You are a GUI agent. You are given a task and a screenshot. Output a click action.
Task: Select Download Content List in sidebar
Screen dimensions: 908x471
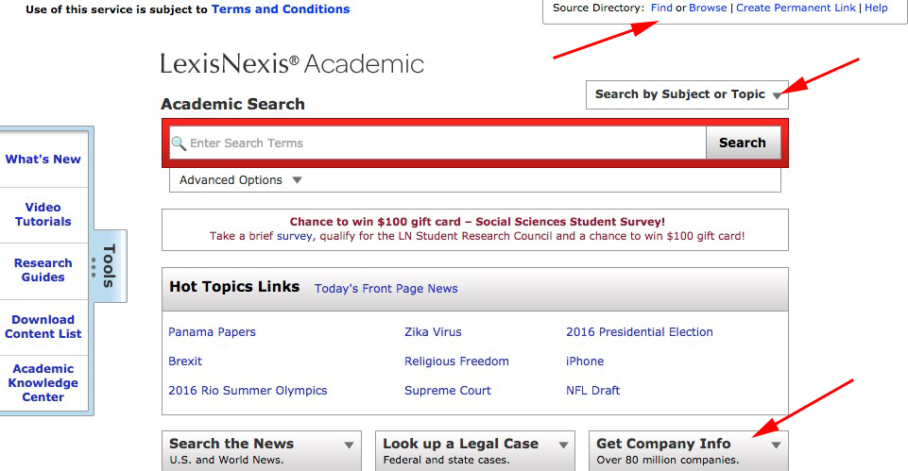coord(43,327)
